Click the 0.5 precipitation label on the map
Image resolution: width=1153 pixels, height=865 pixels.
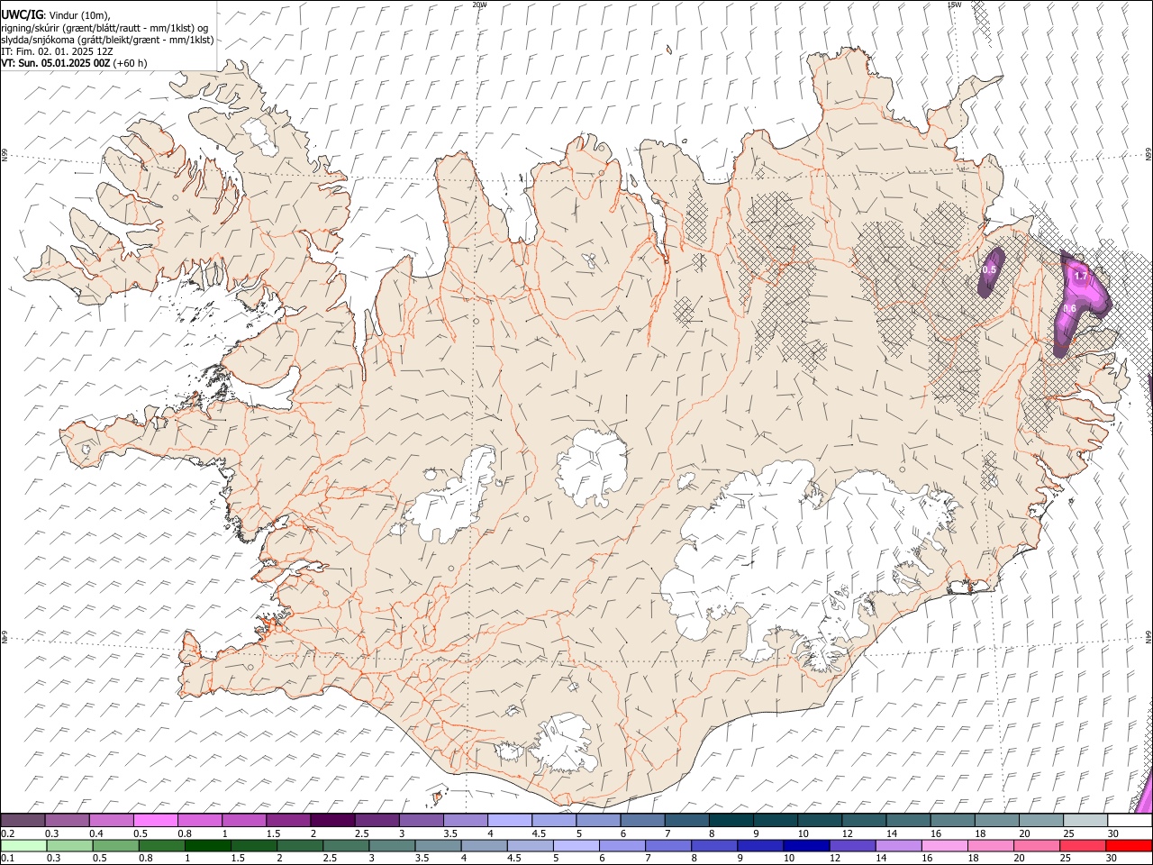(989, 269)
